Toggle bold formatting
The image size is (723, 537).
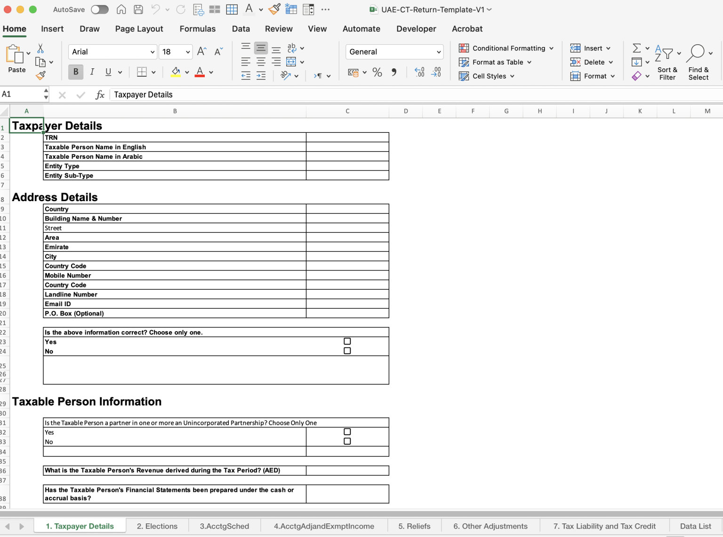coord(75,72)
